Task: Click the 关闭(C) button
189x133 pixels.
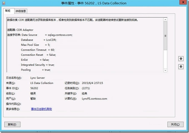Action: (x=175, y=124)
